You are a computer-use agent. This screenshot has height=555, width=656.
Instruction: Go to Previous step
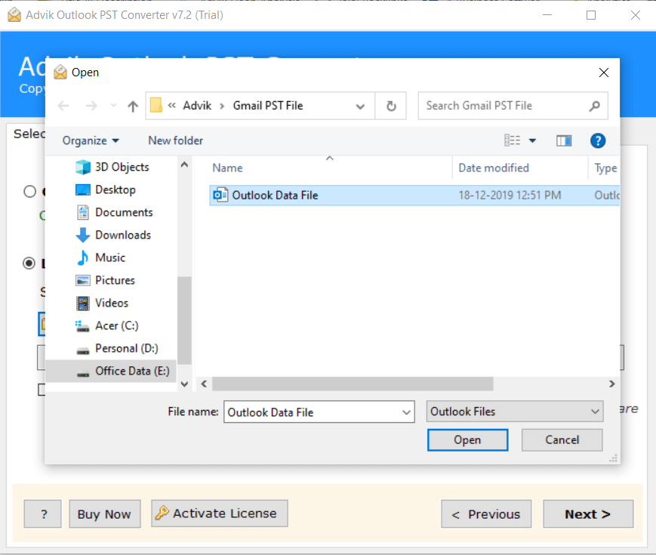point(486,513)
